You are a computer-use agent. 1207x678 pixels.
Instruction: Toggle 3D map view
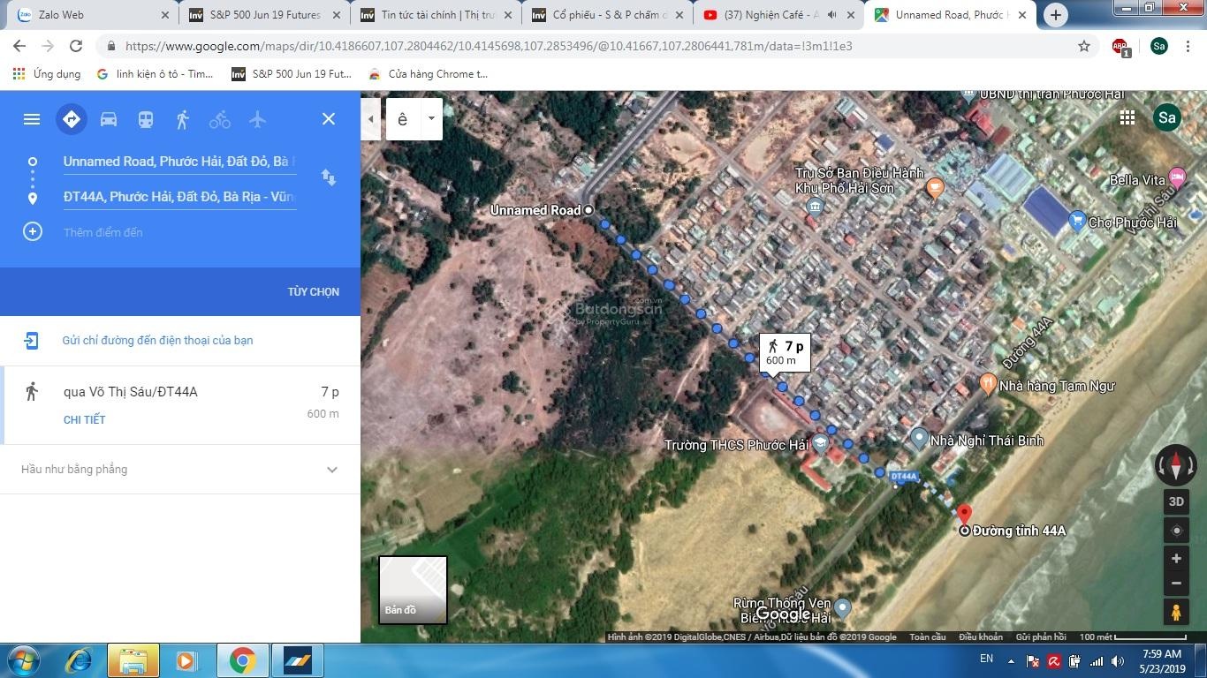[x=1176, y=501]
